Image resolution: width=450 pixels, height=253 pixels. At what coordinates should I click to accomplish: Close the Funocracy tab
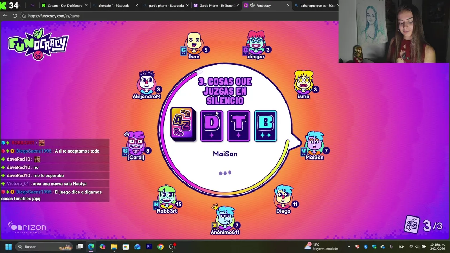pyautogui.click(x=288, y=5)
